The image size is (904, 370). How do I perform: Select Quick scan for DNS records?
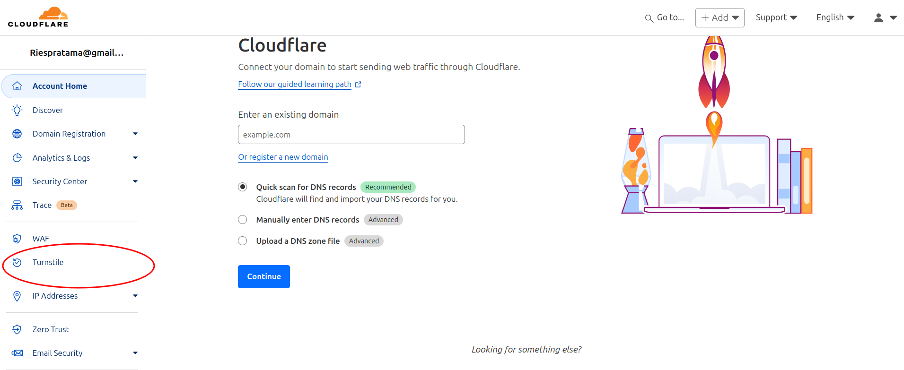tap(243, 187)
